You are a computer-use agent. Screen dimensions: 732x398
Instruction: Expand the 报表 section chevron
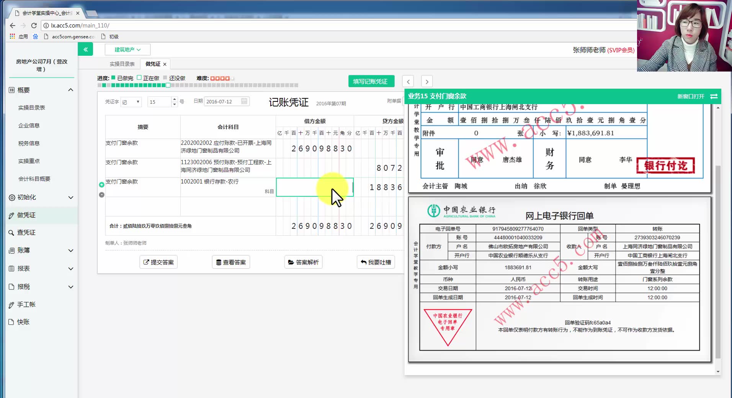(70, 269)
